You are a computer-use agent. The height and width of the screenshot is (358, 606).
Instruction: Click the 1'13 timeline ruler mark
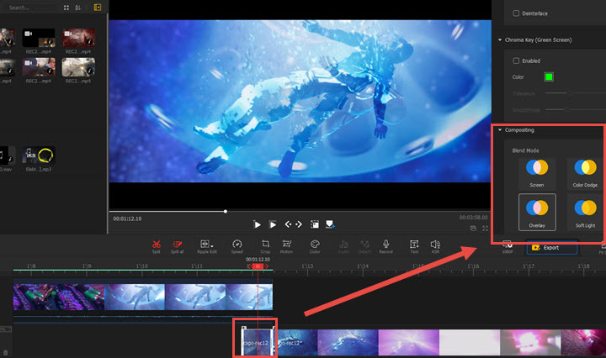[x=307, y=266]
